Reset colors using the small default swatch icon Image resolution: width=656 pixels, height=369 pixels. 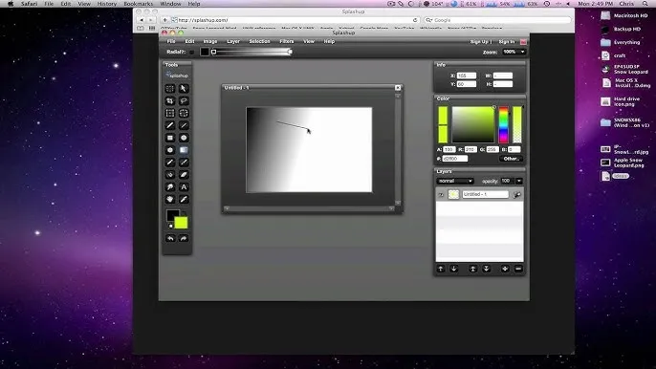click(x=170, y=226)
